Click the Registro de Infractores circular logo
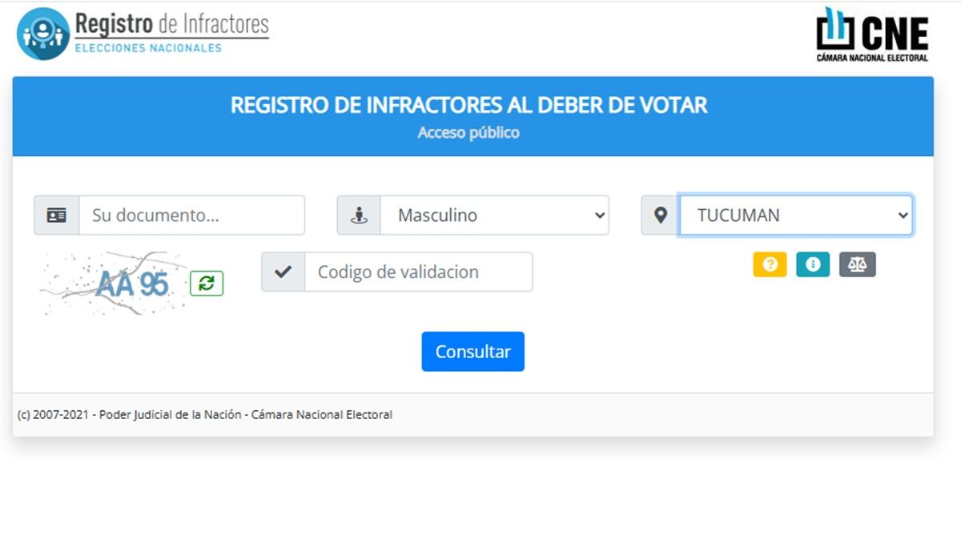Screen dimensions: 961x552 [x=43, y=34]
